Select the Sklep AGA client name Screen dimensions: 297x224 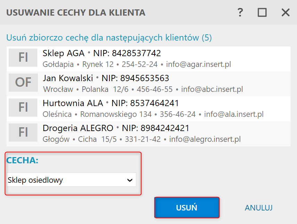click(x=64, y=53)
